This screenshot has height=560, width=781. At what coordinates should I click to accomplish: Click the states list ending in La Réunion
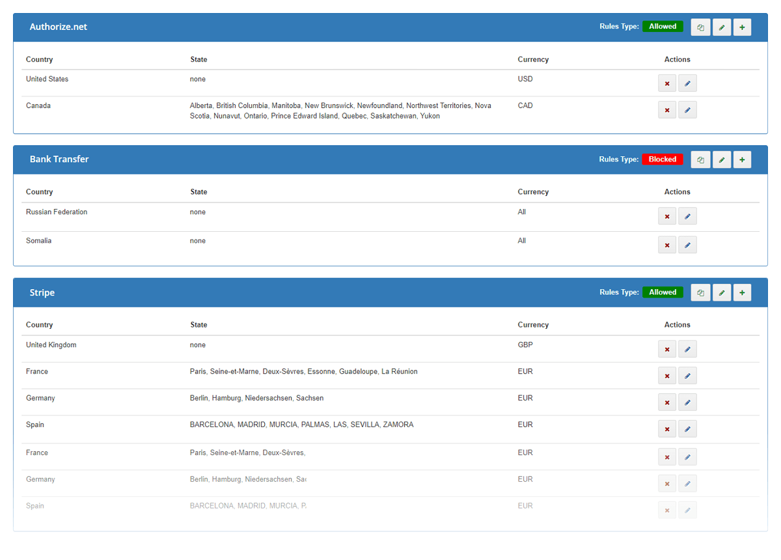304,371
